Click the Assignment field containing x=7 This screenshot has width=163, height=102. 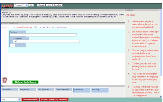[46, 41]
